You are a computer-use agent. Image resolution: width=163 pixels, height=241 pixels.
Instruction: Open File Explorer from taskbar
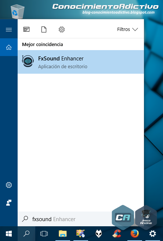63,234
